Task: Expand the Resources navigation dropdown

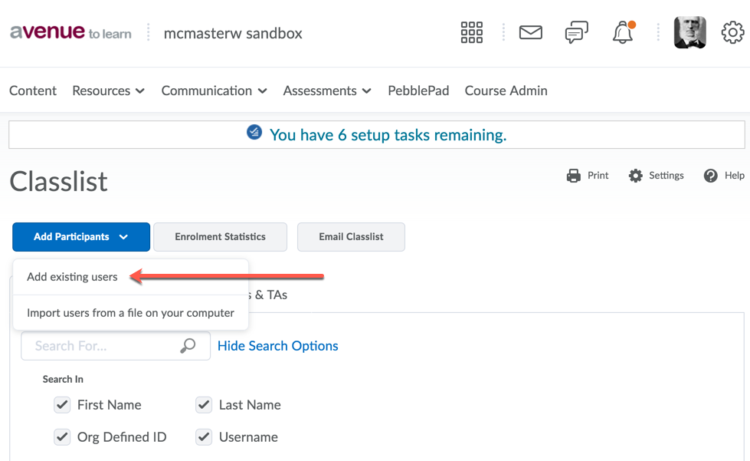Action: pos(108,91)
